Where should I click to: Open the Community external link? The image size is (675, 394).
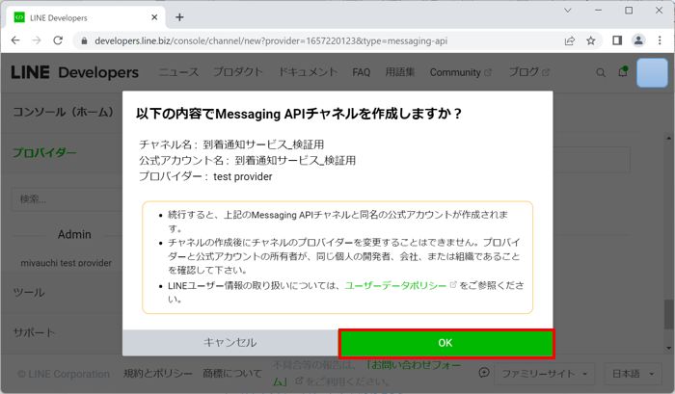(460, 72)
